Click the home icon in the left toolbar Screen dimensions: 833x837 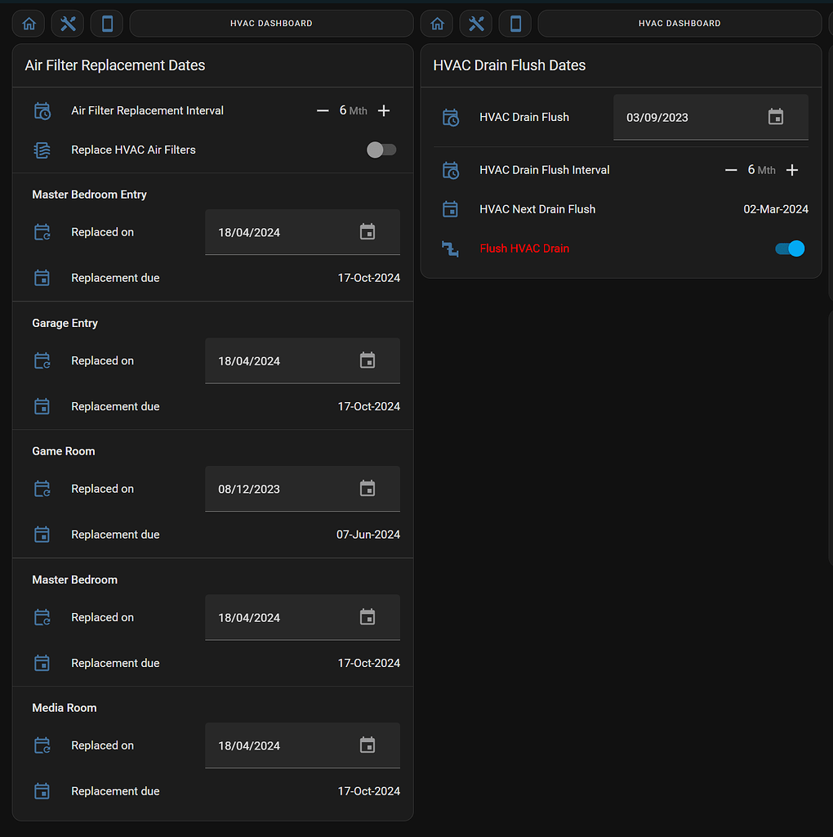28,23
